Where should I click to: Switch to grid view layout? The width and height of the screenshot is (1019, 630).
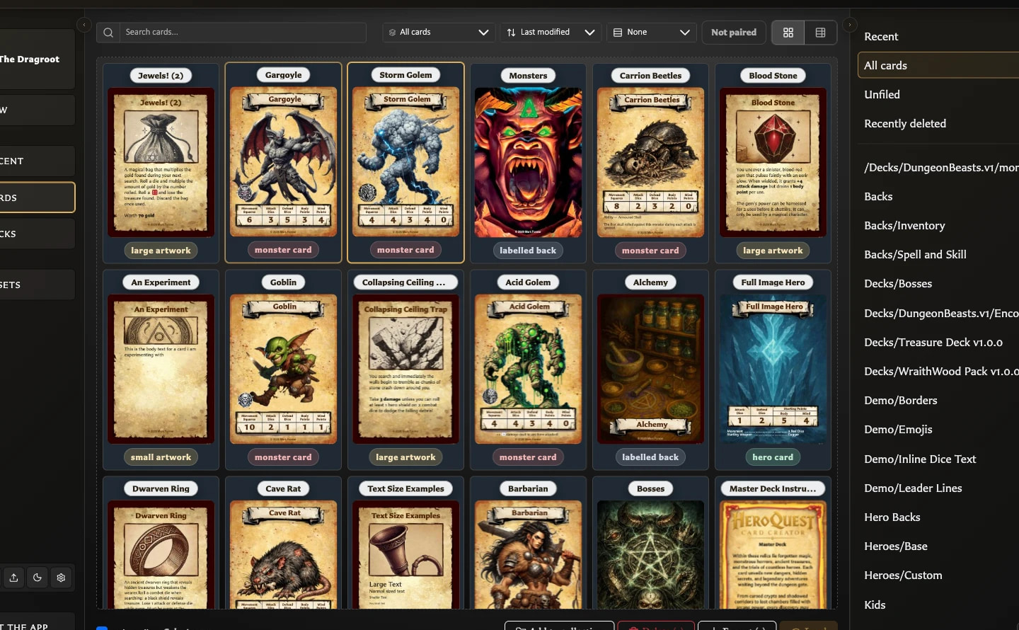pos(788,33)
